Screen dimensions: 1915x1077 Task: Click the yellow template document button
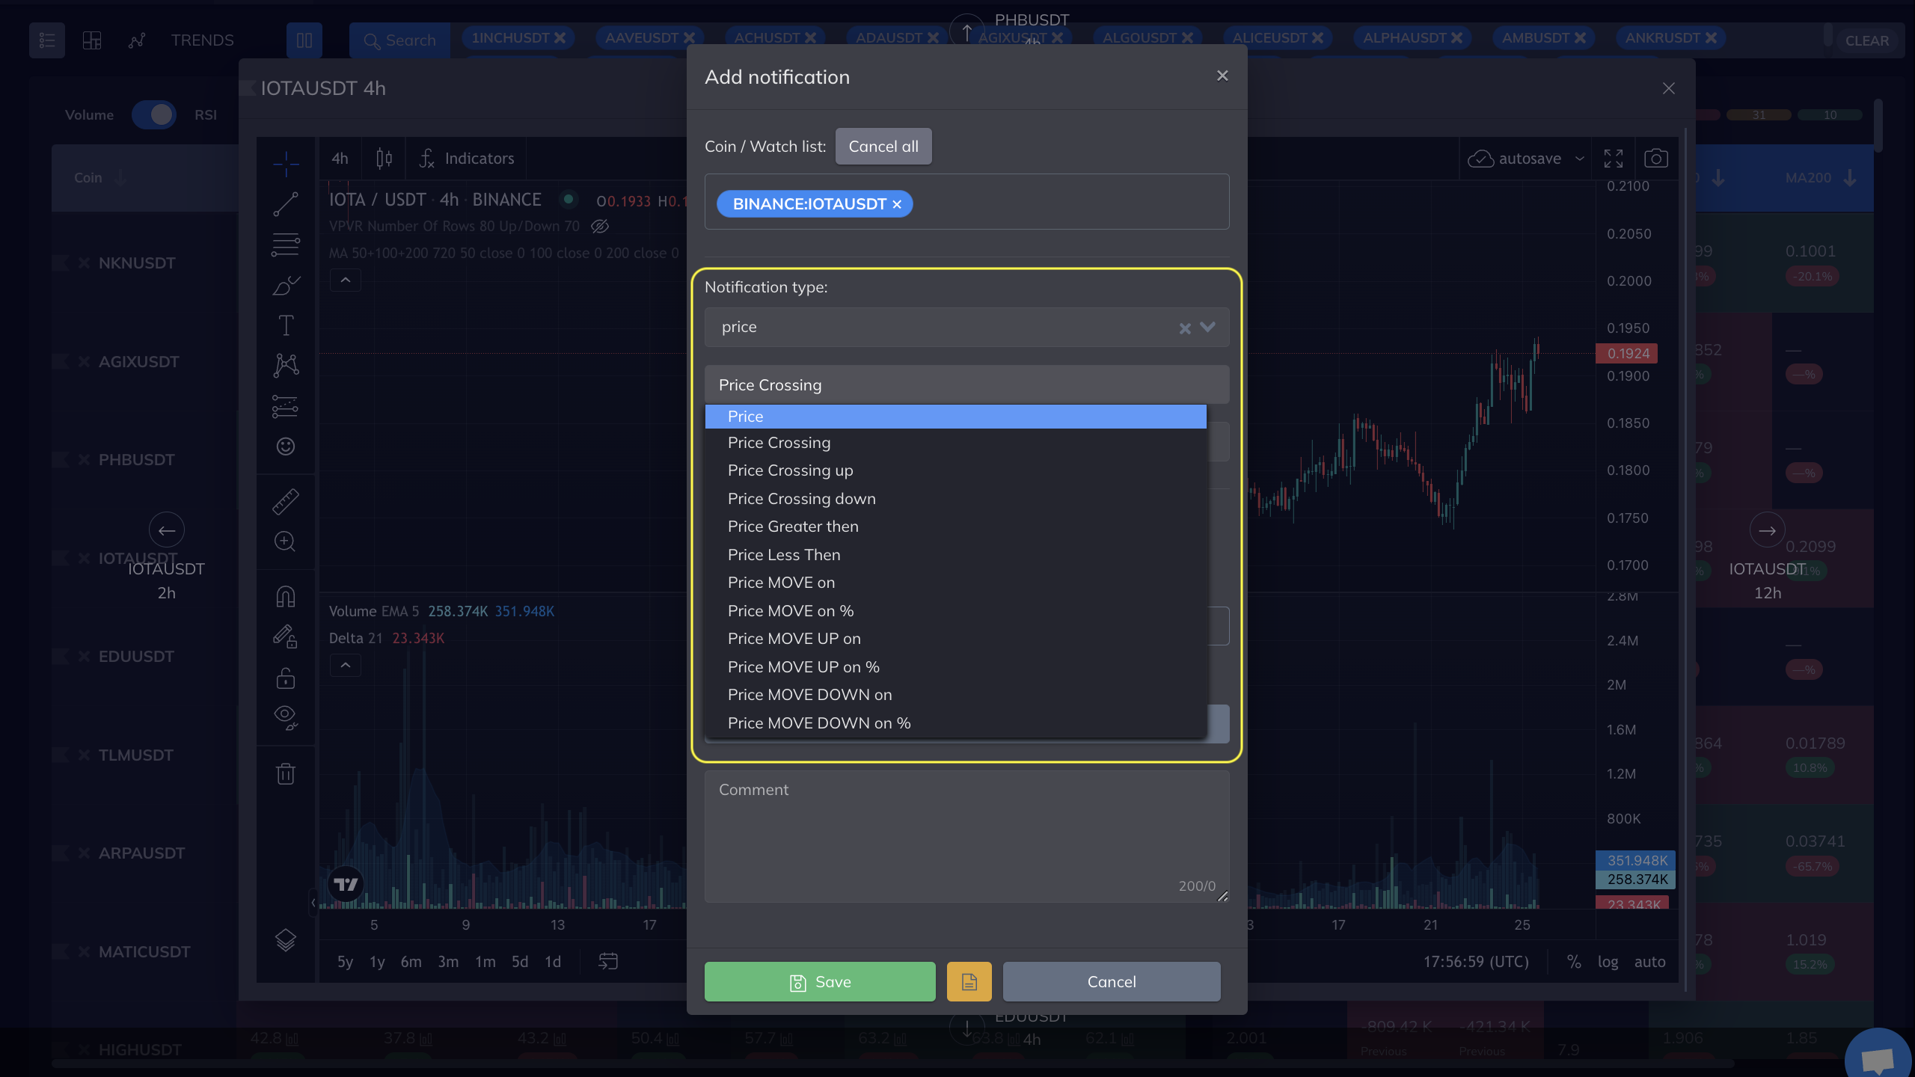[x=969, y=982]
